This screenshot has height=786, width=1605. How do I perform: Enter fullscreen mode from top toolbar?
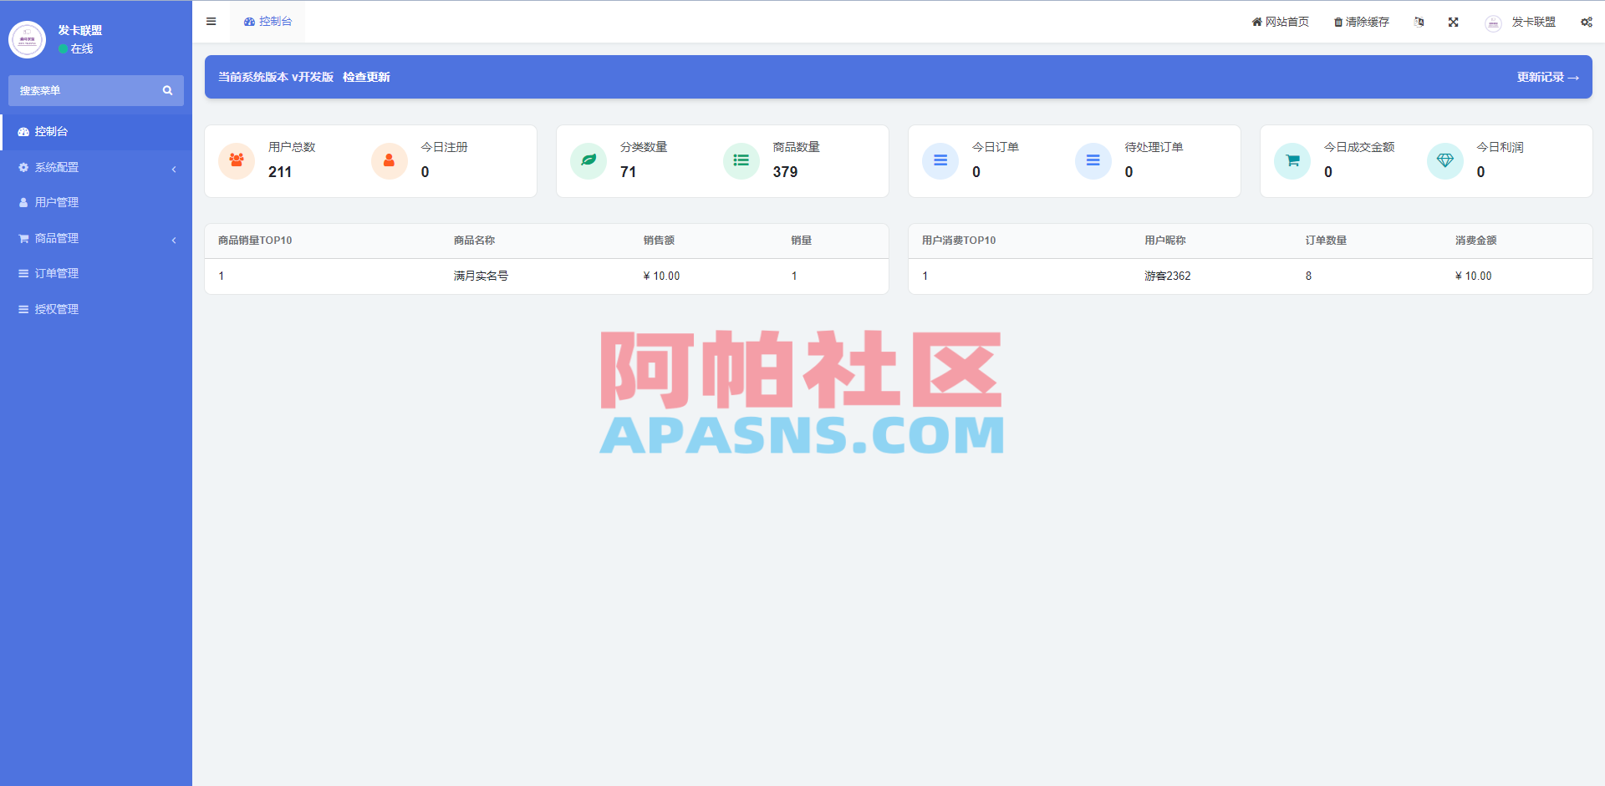[1454, 22]
